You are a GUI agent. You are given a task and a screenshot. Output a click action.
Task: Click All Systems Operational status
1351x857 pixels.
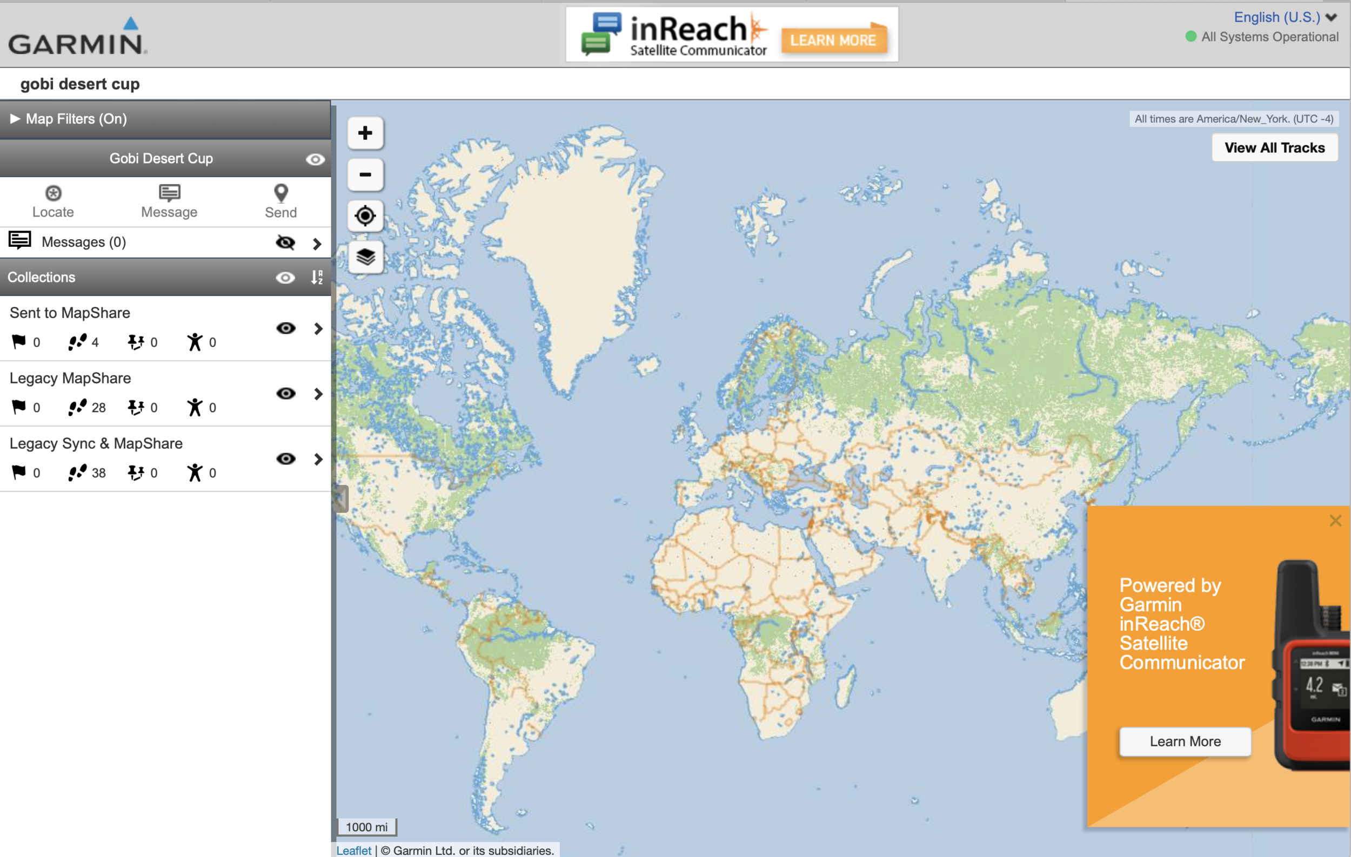(x=1262, y=37)
